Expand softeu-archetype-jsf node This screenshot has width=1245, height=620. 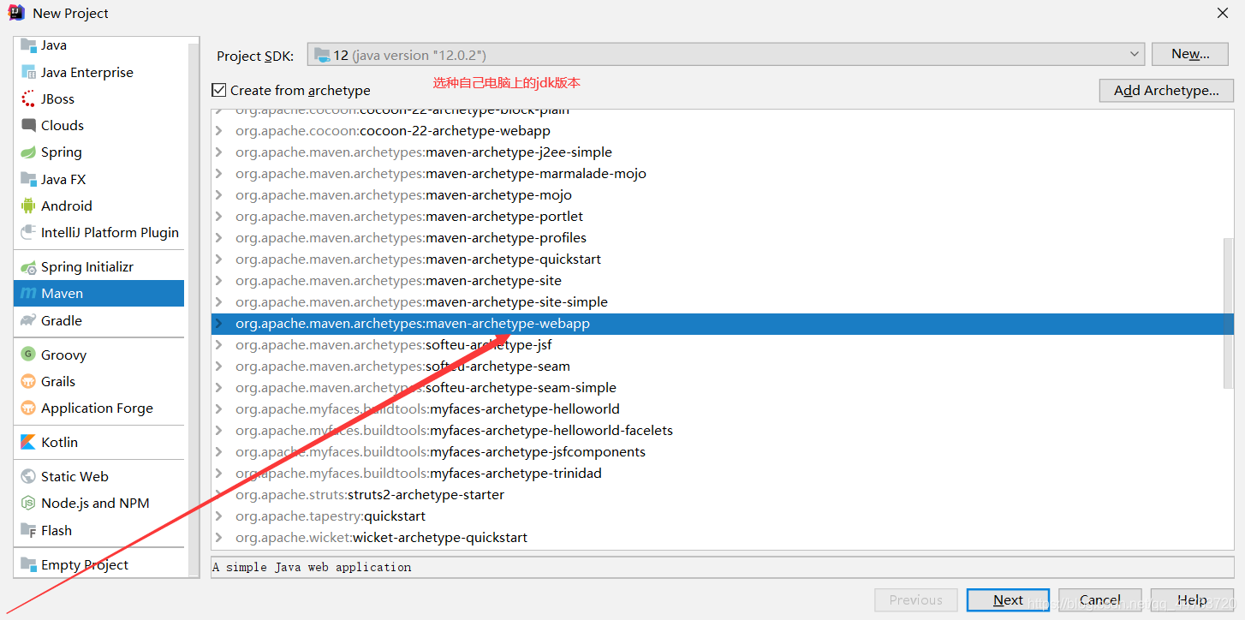(x=219, y=345)
